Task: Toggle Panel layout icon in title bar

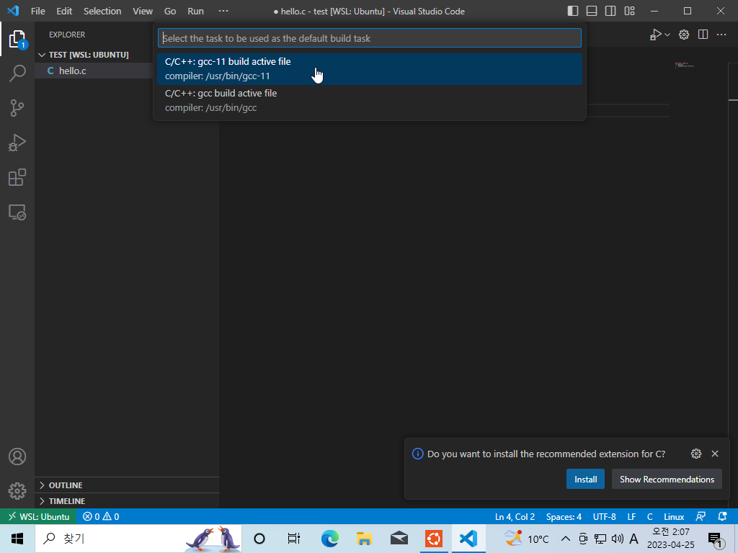Action: [x=592, y=11]
